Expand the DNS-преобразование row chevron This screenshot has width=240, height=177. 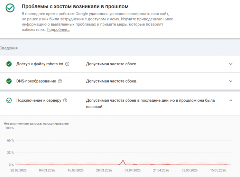click(231, 81)
